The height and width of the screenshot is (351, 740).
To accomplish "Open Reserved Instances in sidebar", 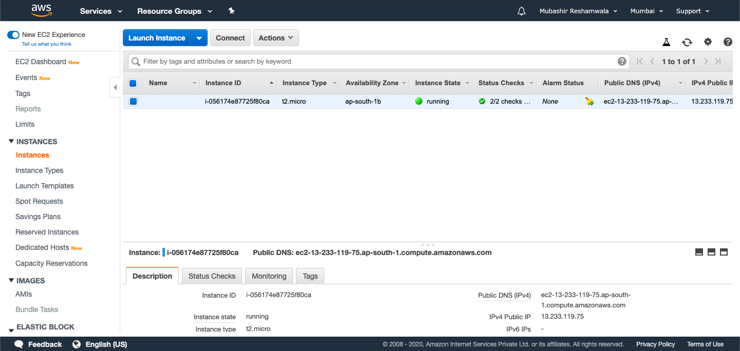I will [x=47, y=232].
